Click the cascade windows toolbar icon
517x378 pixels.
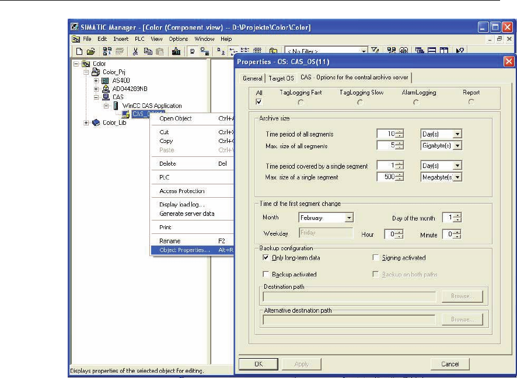(x=420, y=50)
